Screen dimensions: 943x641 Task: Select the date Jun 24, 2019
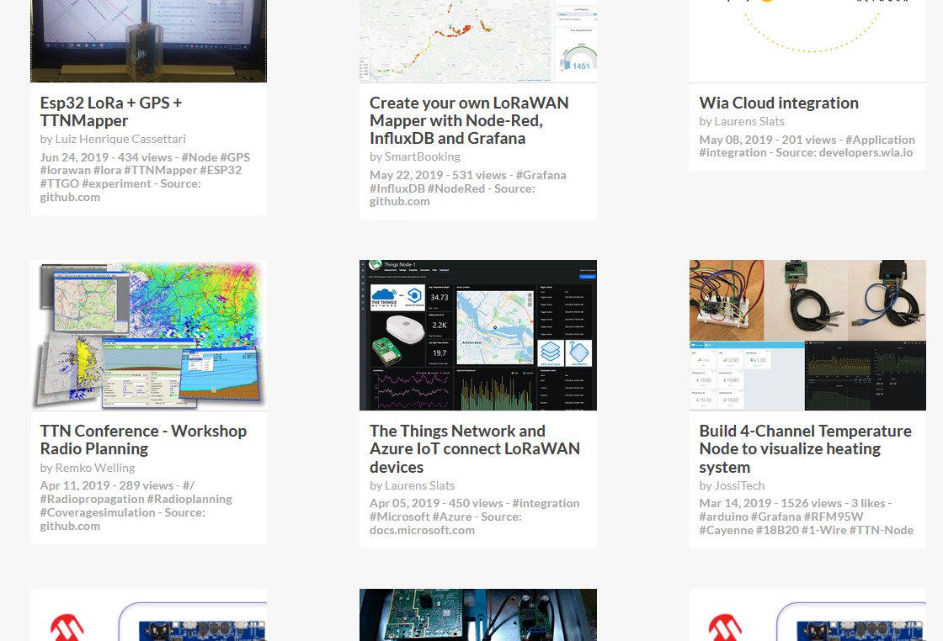pyautogui.click(x=75, y=157)
